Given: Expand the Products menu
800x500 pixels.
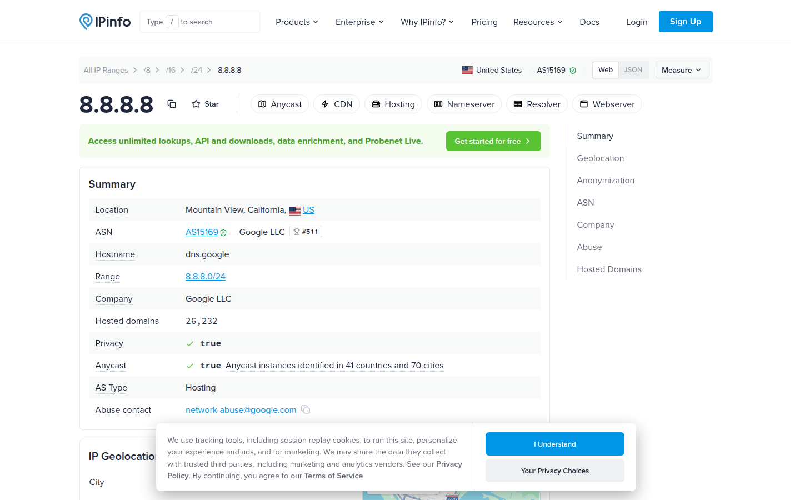Looking at the screenshot, I should coord(297,22).
